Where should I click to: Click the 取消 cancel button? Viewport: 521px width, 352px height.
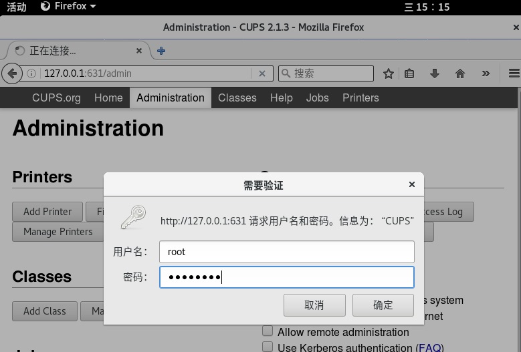point(314,305)
